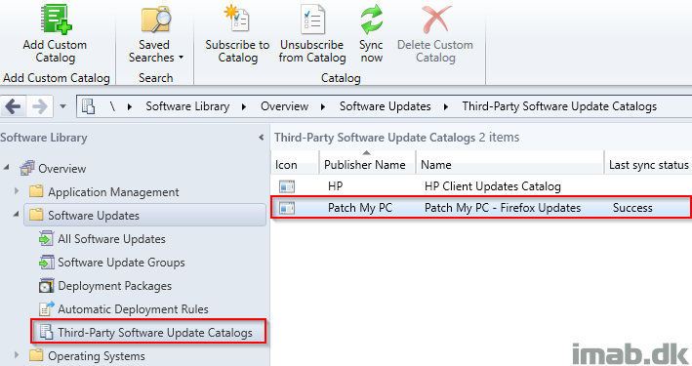This screenshot has width=692, height=366.
Task: Open Deployment Packages node
Action: click(115, 286)
